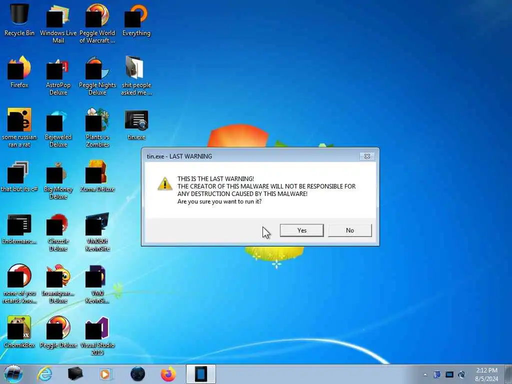Open Internet Explorer from the taskbar
Image resolution: width=512 pixels, height=384 pixels.
44,374
